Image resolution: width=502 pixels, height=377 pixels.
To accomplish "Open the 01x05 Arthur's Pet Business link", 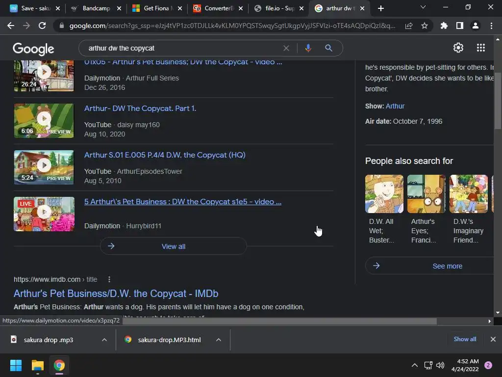I will (183, 62).
